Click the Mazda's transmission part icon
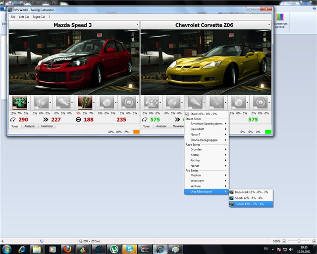317x254 pixels. tap(63, 103)
